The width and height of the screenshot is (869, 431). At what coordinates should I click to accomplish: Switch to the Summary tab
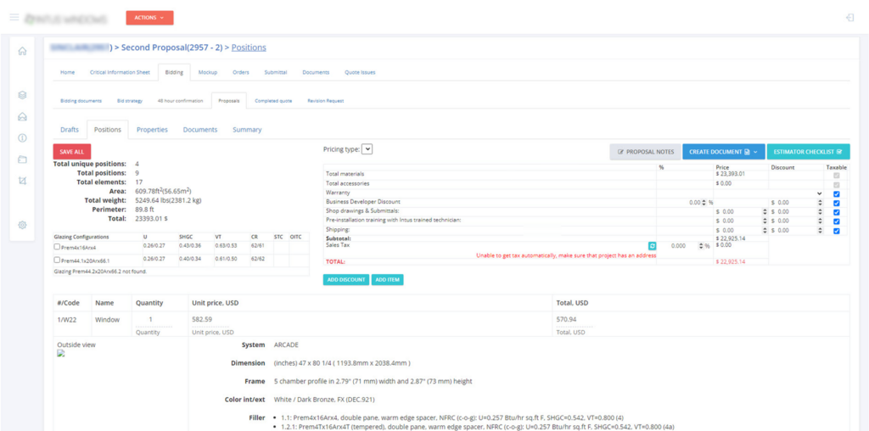click(x=247, y=130)
